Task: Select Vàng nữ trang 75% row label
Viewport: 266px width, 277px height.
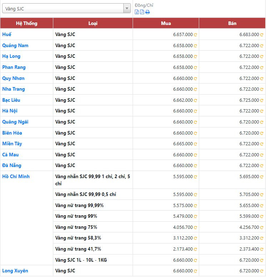Action: pyautogui.click(x=76, y=227)
